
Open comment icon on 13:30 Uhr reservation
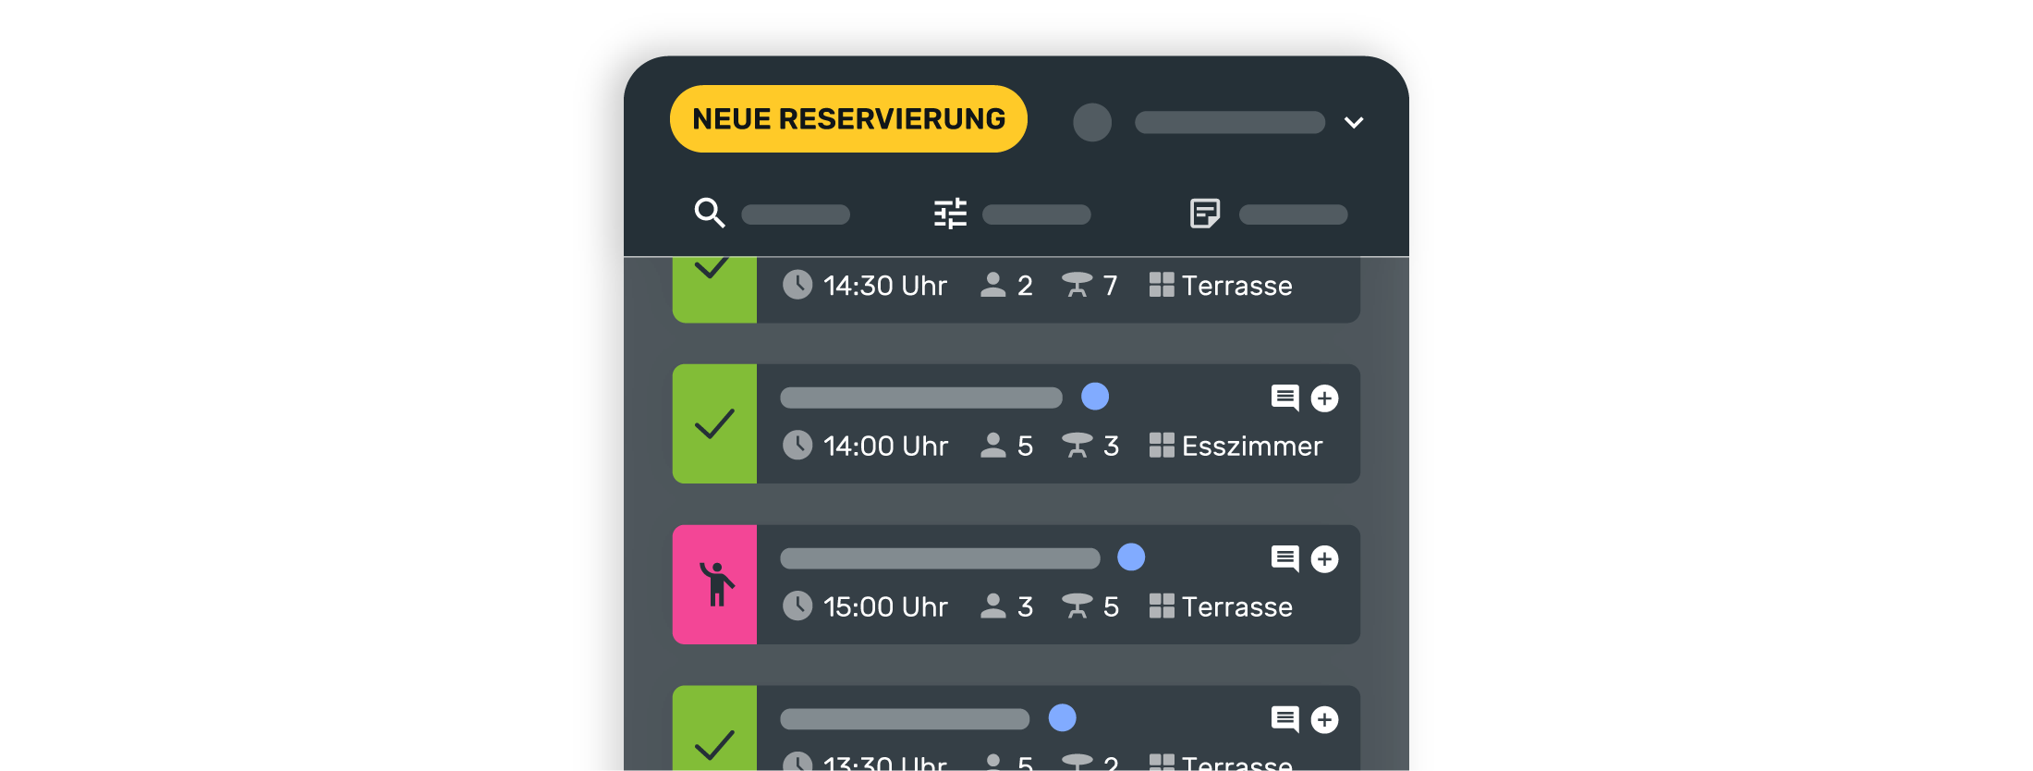point(1284,719)
